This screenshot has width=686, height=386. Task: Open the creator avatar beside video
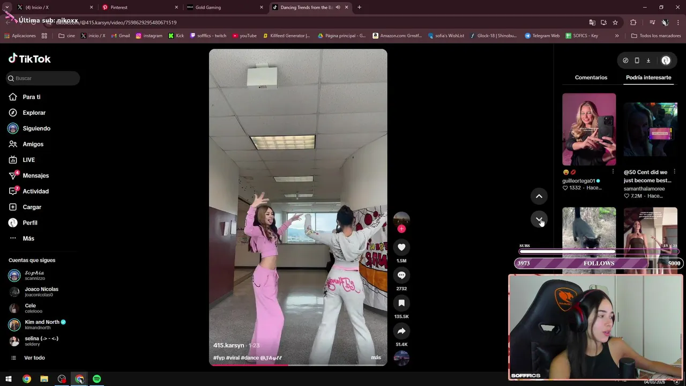coord(401,219)
